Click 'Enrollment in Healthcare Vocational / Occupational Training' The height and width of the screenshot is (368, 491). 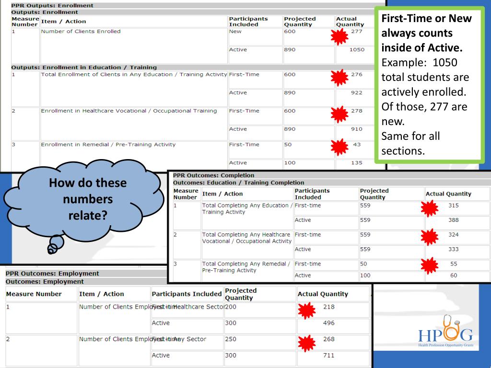pos(129,111)
